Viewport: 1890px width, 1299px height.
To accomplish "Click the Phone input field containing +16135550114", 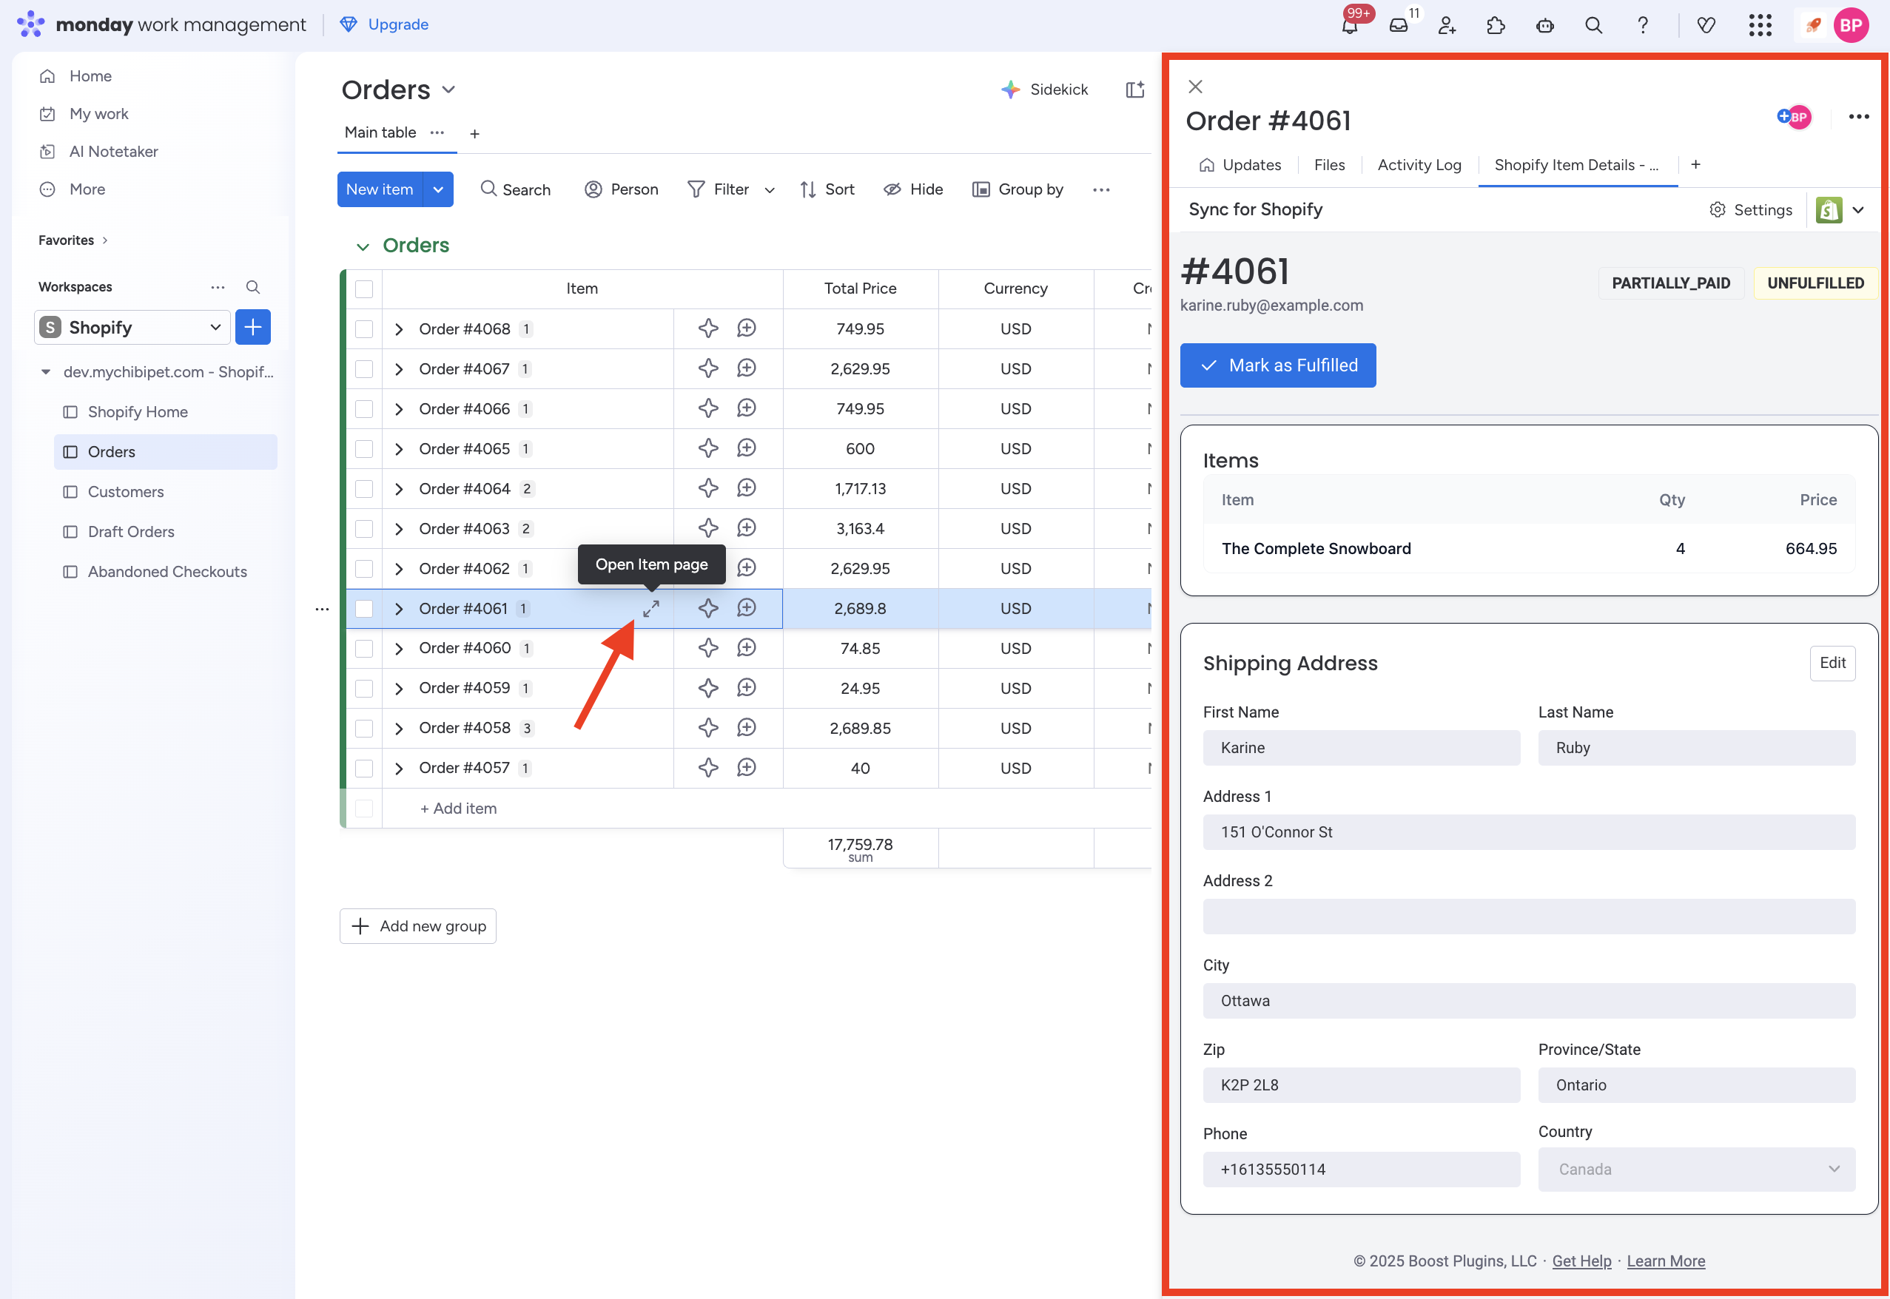I will (1361, 1170).
